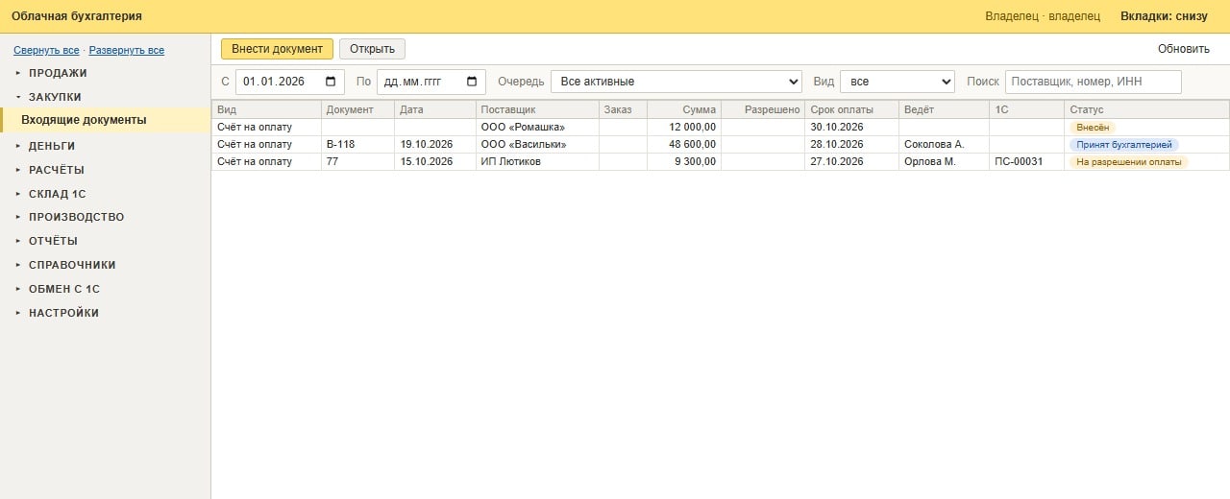Click document number 77

332,161
